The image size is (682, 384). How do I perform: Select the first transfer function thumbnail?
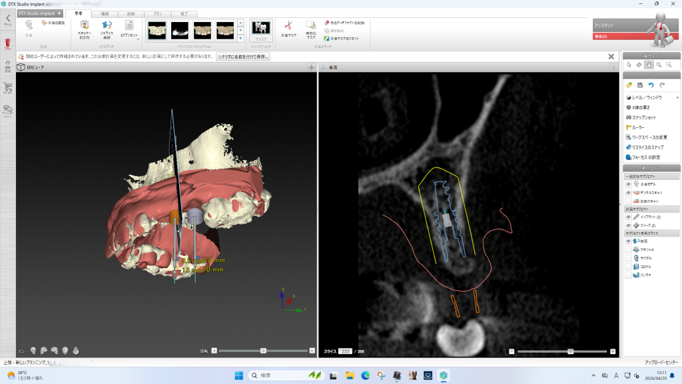(157, 29)
